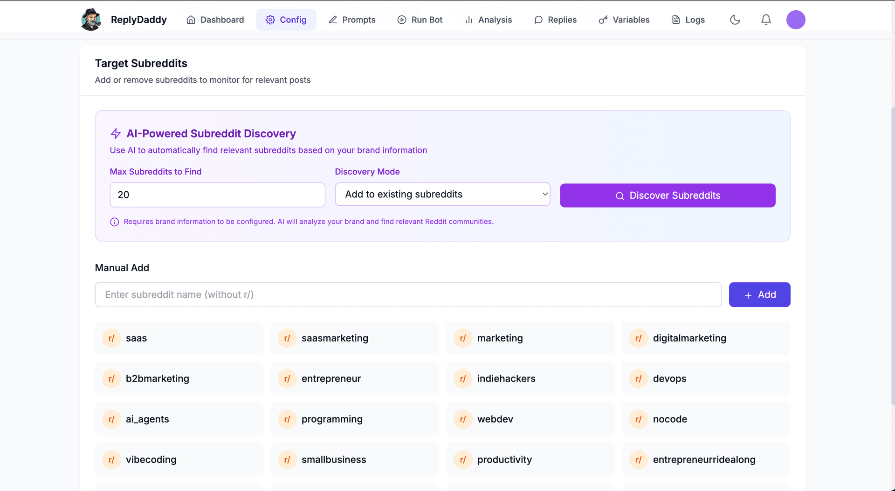Click the r/ badge beside marketing
The width and height of the screenshot is (895, 491).
(x=463, y=338)
